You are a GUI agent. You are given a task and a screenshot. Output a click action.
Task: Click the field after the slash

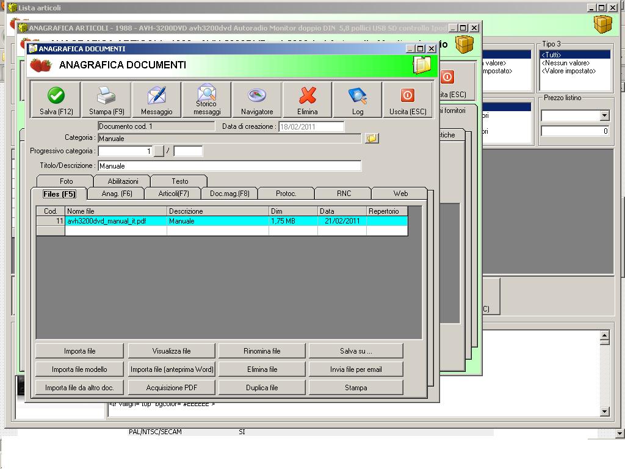pyautogui.click(x=188, y=151)
